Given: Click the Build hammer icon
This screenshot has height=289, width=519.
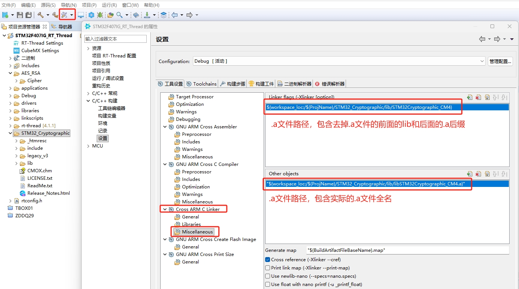Looking at the screenshot, I should tap(40, 15).
